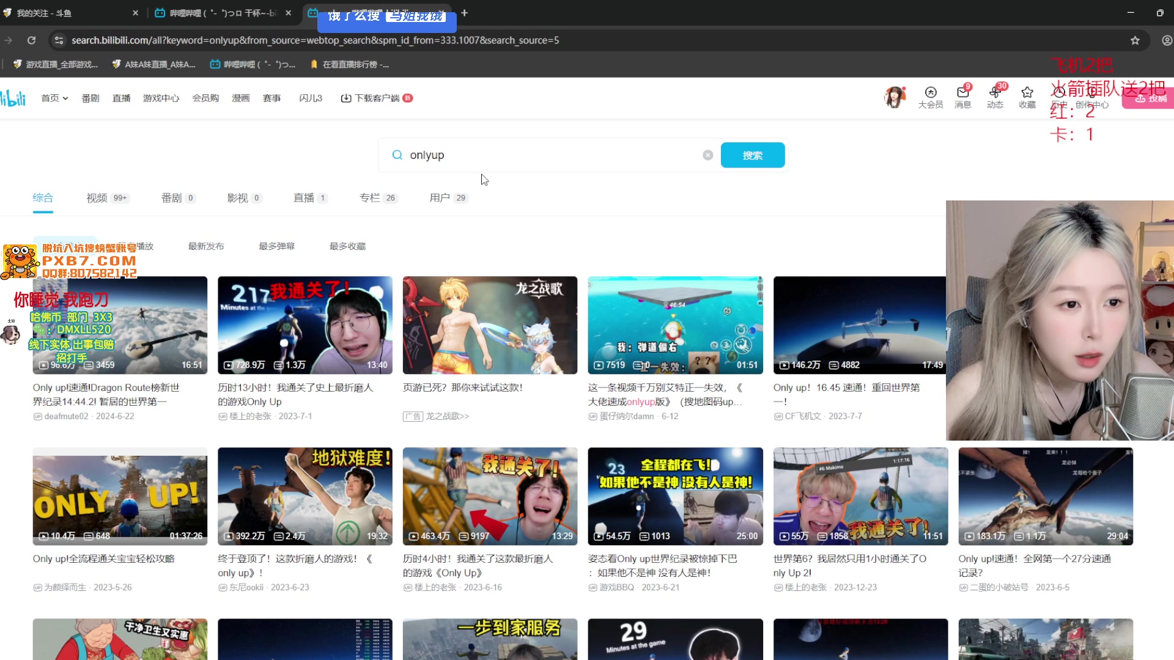Screen dimensions: 1174x660
Task: Open the 29:04 dragon speedrun thumbnail
Action: (x=1046, y=496)
